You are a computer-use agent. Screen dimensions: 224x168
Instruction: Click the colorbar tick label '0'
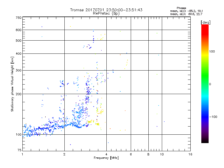coord(210,84)
